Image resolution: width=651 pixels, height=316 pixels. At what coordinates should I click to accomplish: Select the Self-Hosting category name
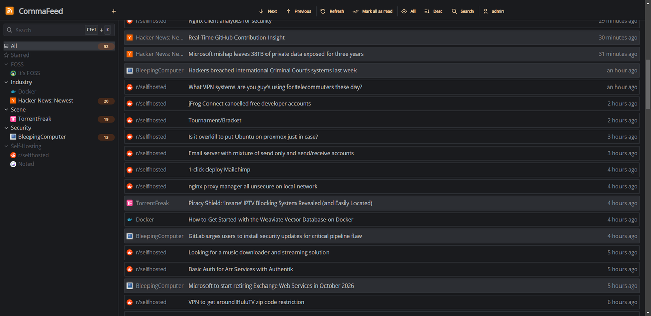(x=26, y=146)
